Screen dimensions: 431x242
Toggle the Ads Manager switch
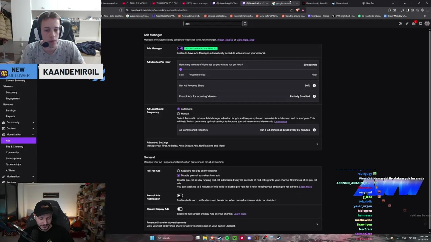click(x=180, y=48)
